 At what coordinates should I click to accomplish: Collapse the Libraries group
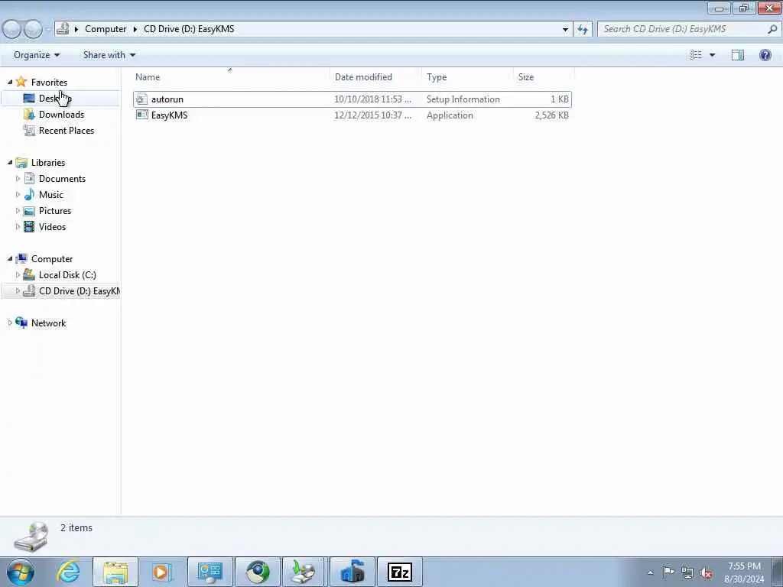point(10,162)
